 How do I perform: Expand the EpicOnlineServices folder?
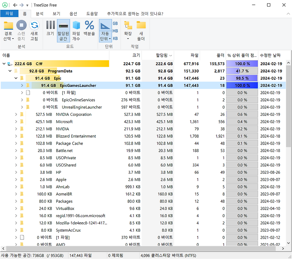tap(22, 100)
